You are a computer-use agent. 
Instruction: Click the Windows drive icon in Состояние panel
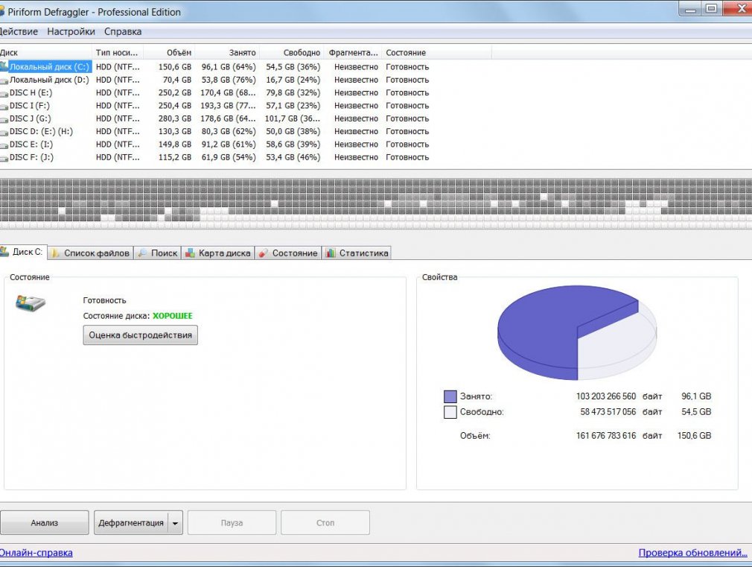pyautogui.click(x=31, y=303)
